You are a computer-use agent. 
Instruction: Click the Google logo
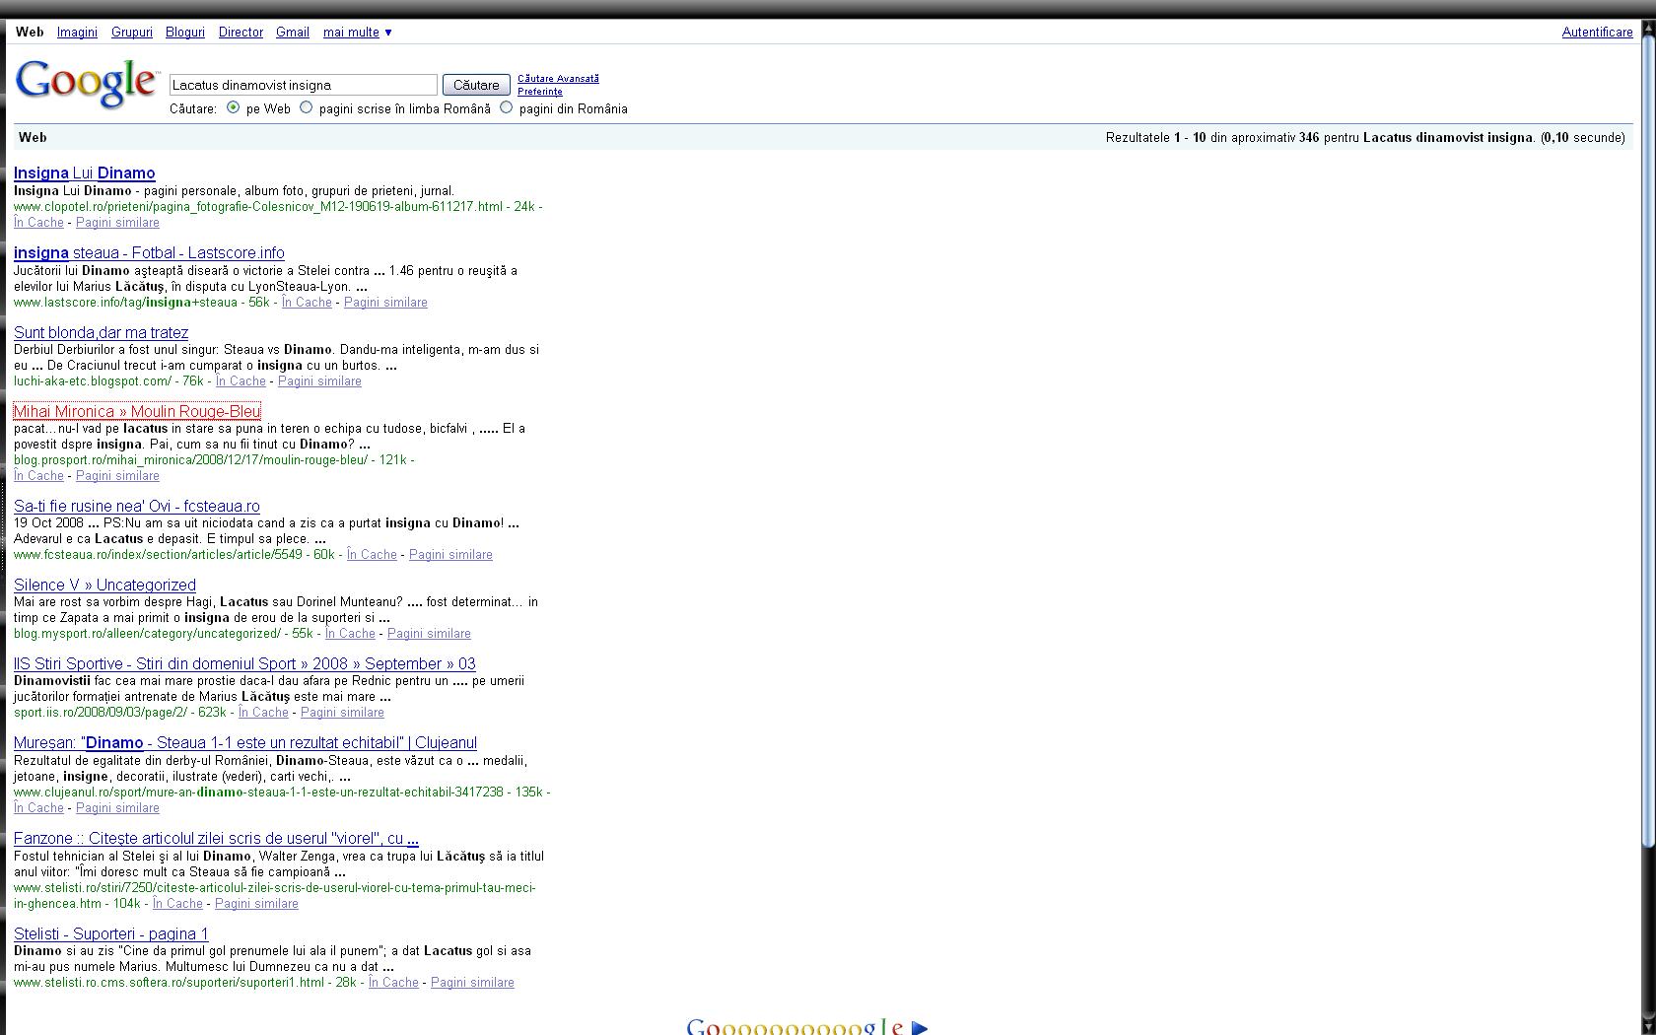click(86, 83)
